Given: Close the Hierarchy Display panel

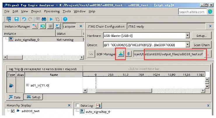Looking at the screenshot, I should pos(69,105).
